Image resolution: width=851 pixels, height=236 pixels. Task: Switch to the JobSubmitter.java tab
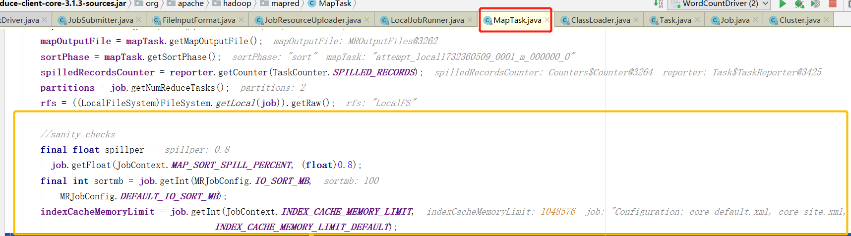(101, 20)
